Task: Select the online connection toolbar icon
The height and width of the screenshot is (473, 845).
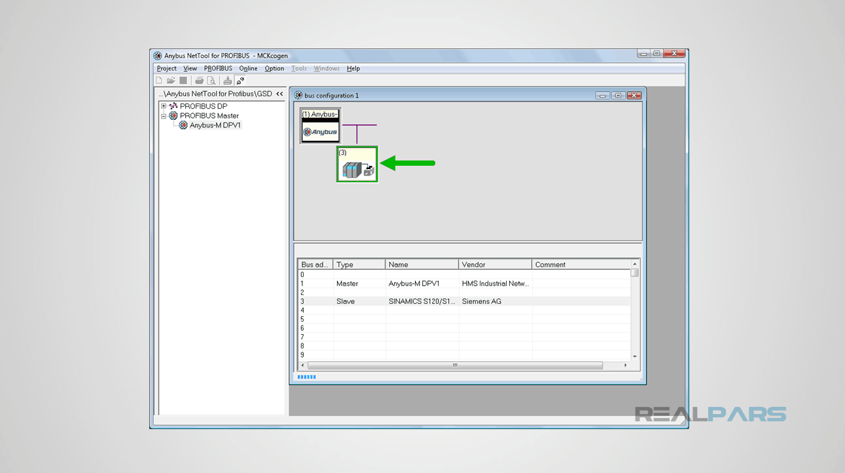Action: [x=240, y=80]
